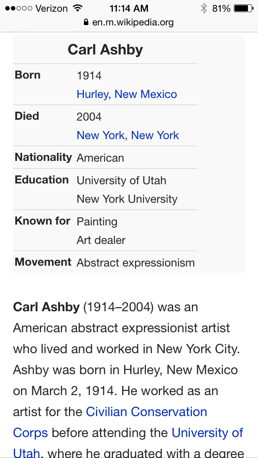This screenshot has height=458, width=258.
Task: Tap the 81% battery percentage
Action: tap(221, 8)
